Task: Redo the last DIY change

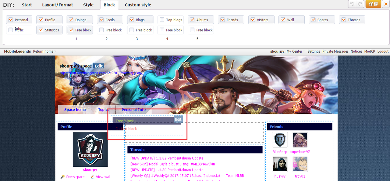Action: [x=360, y=4]
